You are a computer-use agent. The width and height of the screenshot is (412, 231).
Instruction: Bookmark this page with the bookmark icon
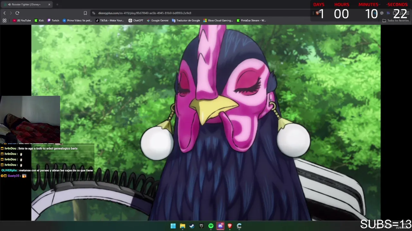point(85,13)
